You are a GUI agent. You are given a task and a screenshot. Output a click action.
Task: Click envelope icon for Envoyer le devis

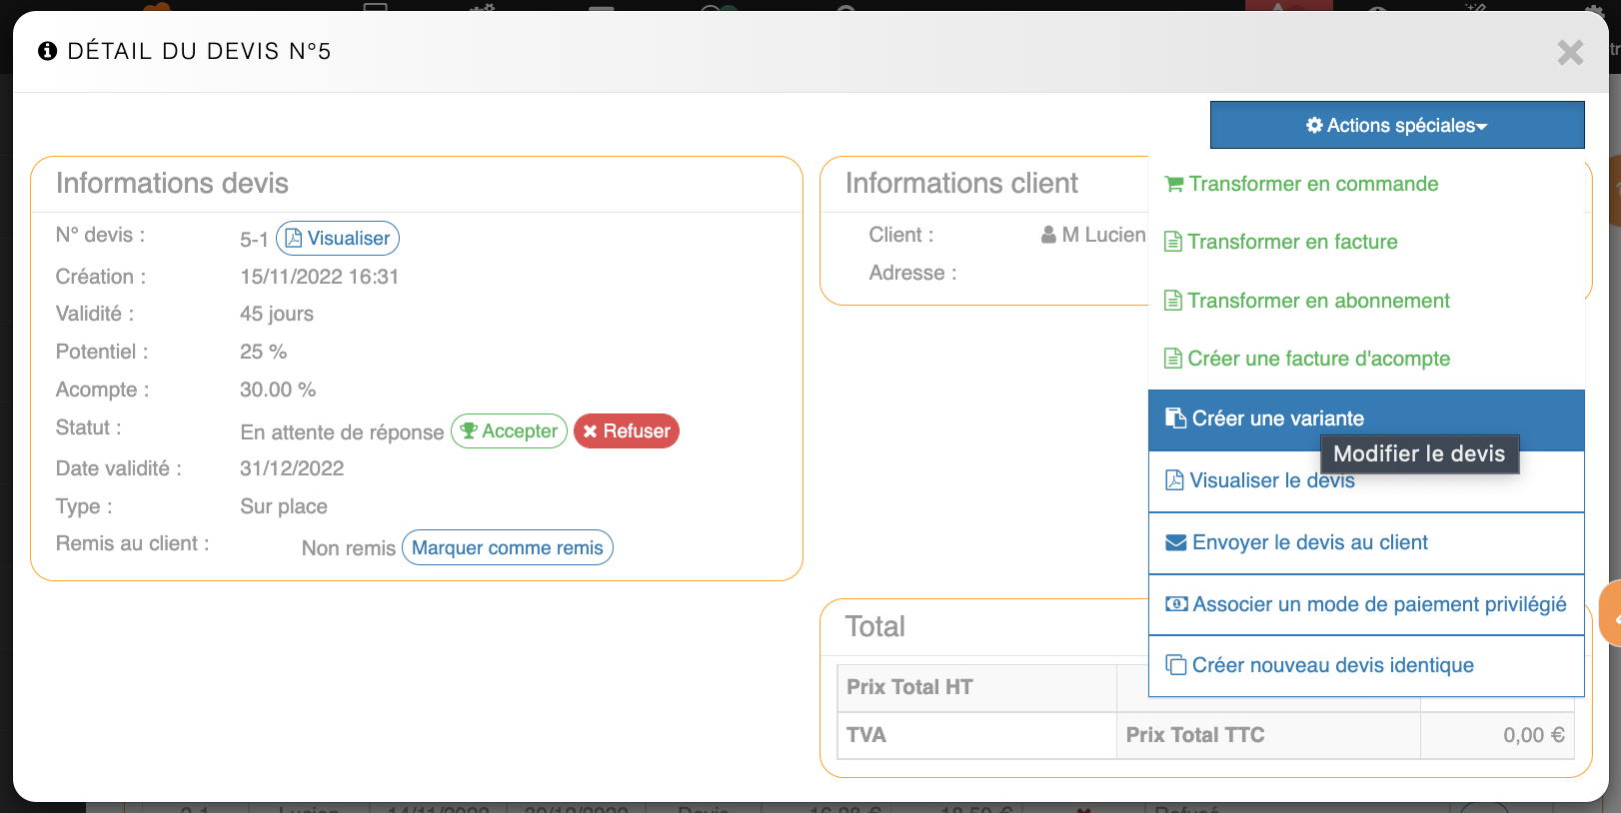coord(1176,542)
